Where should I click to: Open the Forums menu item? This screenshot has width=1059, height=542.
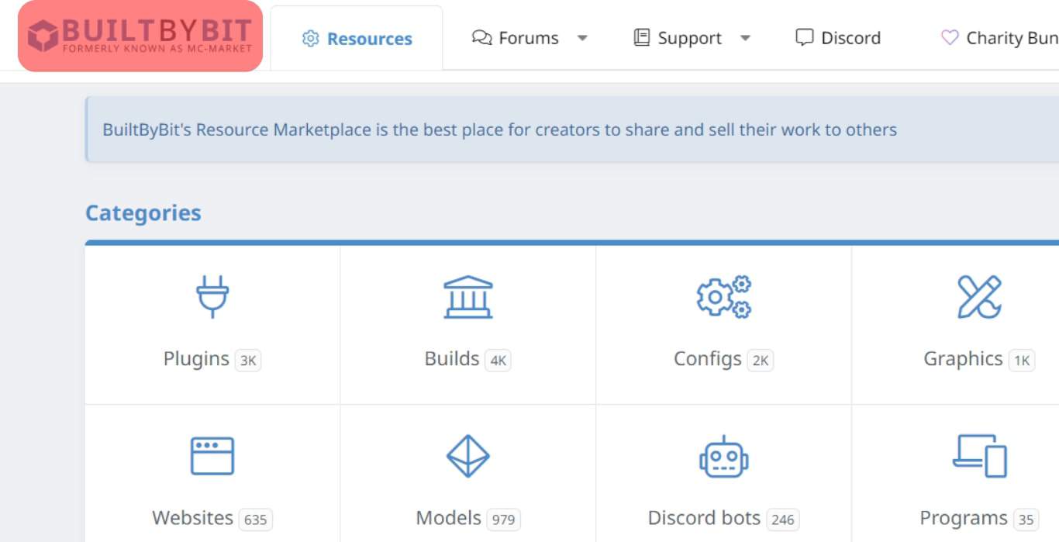(x=529, y=37)
